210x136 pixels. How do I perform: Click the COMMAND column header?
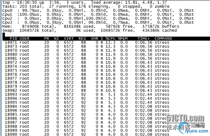[x=163, y=38]
